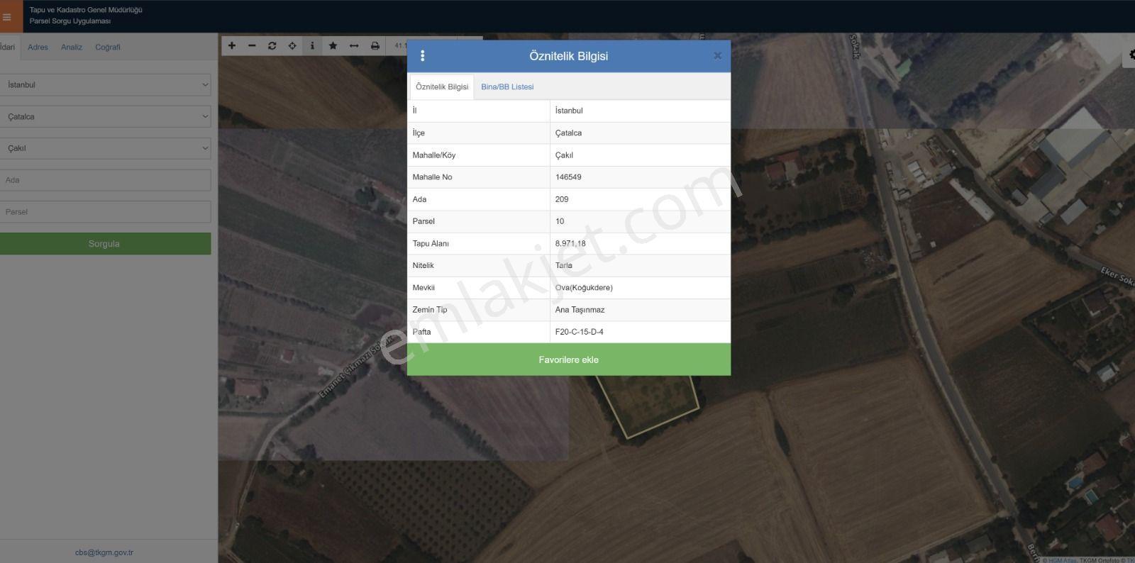Switch to Bina/BB Listesi tab

click(x=507, y=87)
